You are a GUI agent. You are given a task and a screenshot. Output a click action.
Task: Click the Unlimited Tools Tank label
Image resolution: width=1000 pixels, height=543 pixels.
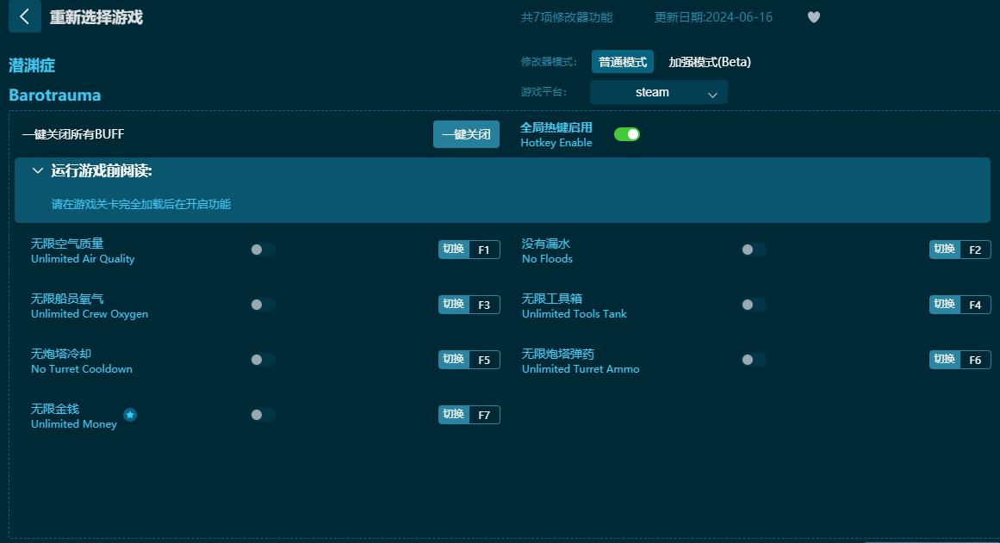pyautogui.click(x=574, y=313)
